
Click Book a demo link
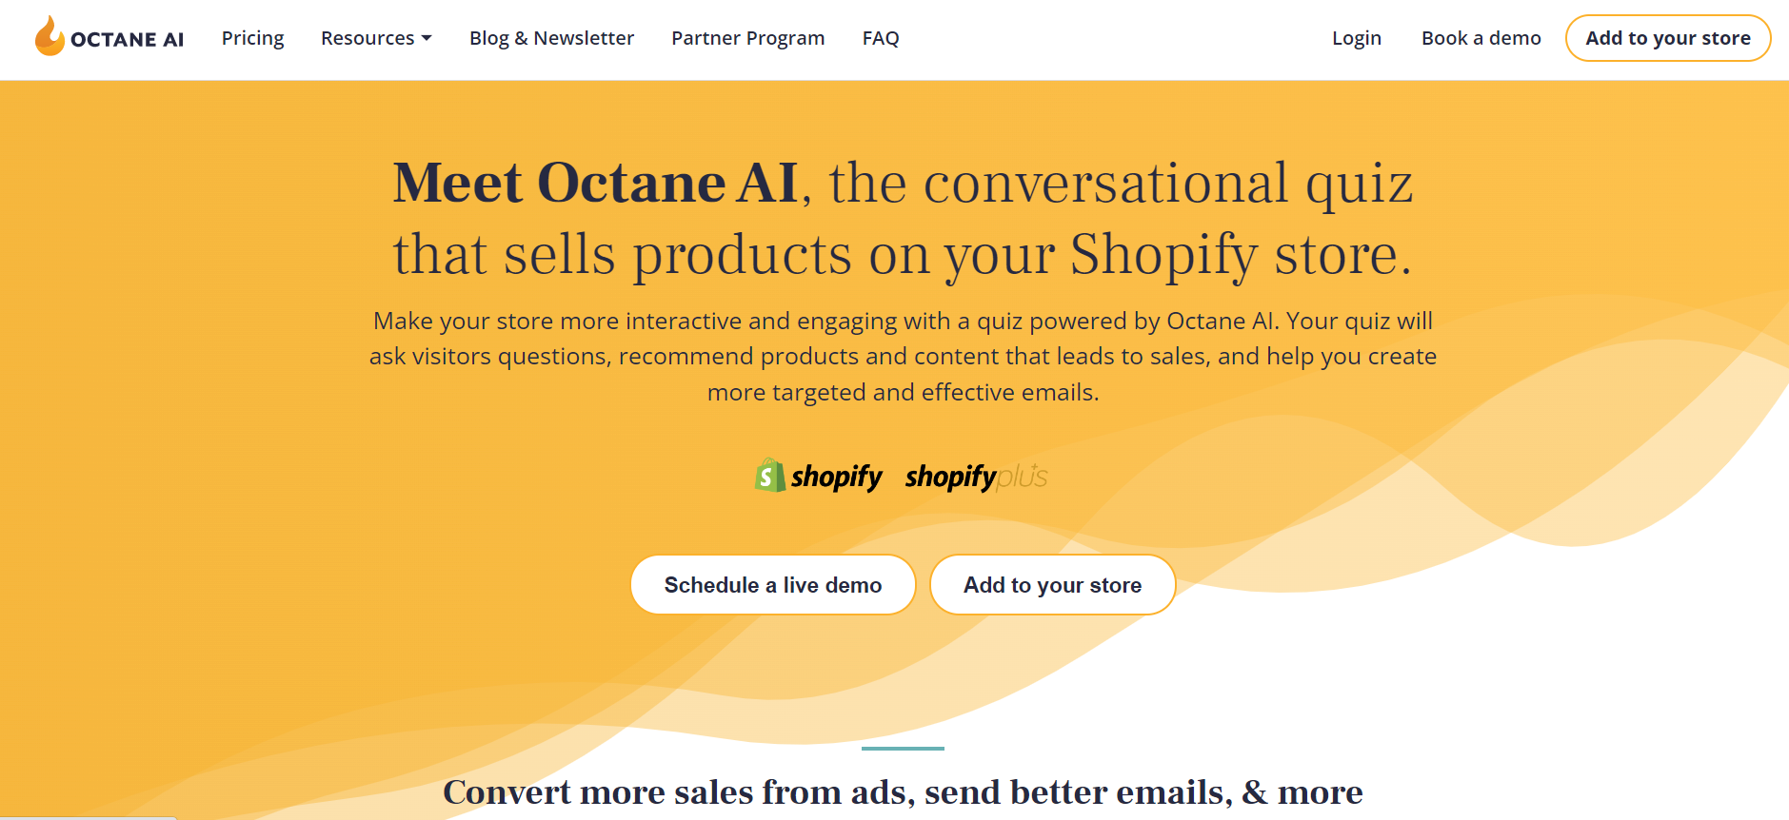click(x=1481, y=38)
